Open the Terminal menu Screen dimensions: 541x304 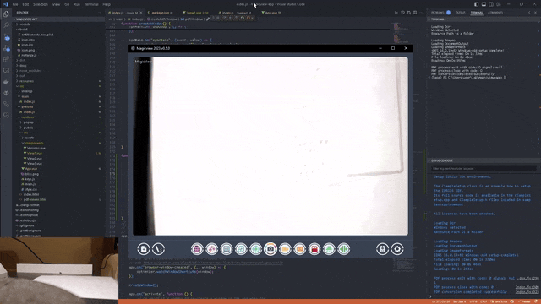coord(91,4)
